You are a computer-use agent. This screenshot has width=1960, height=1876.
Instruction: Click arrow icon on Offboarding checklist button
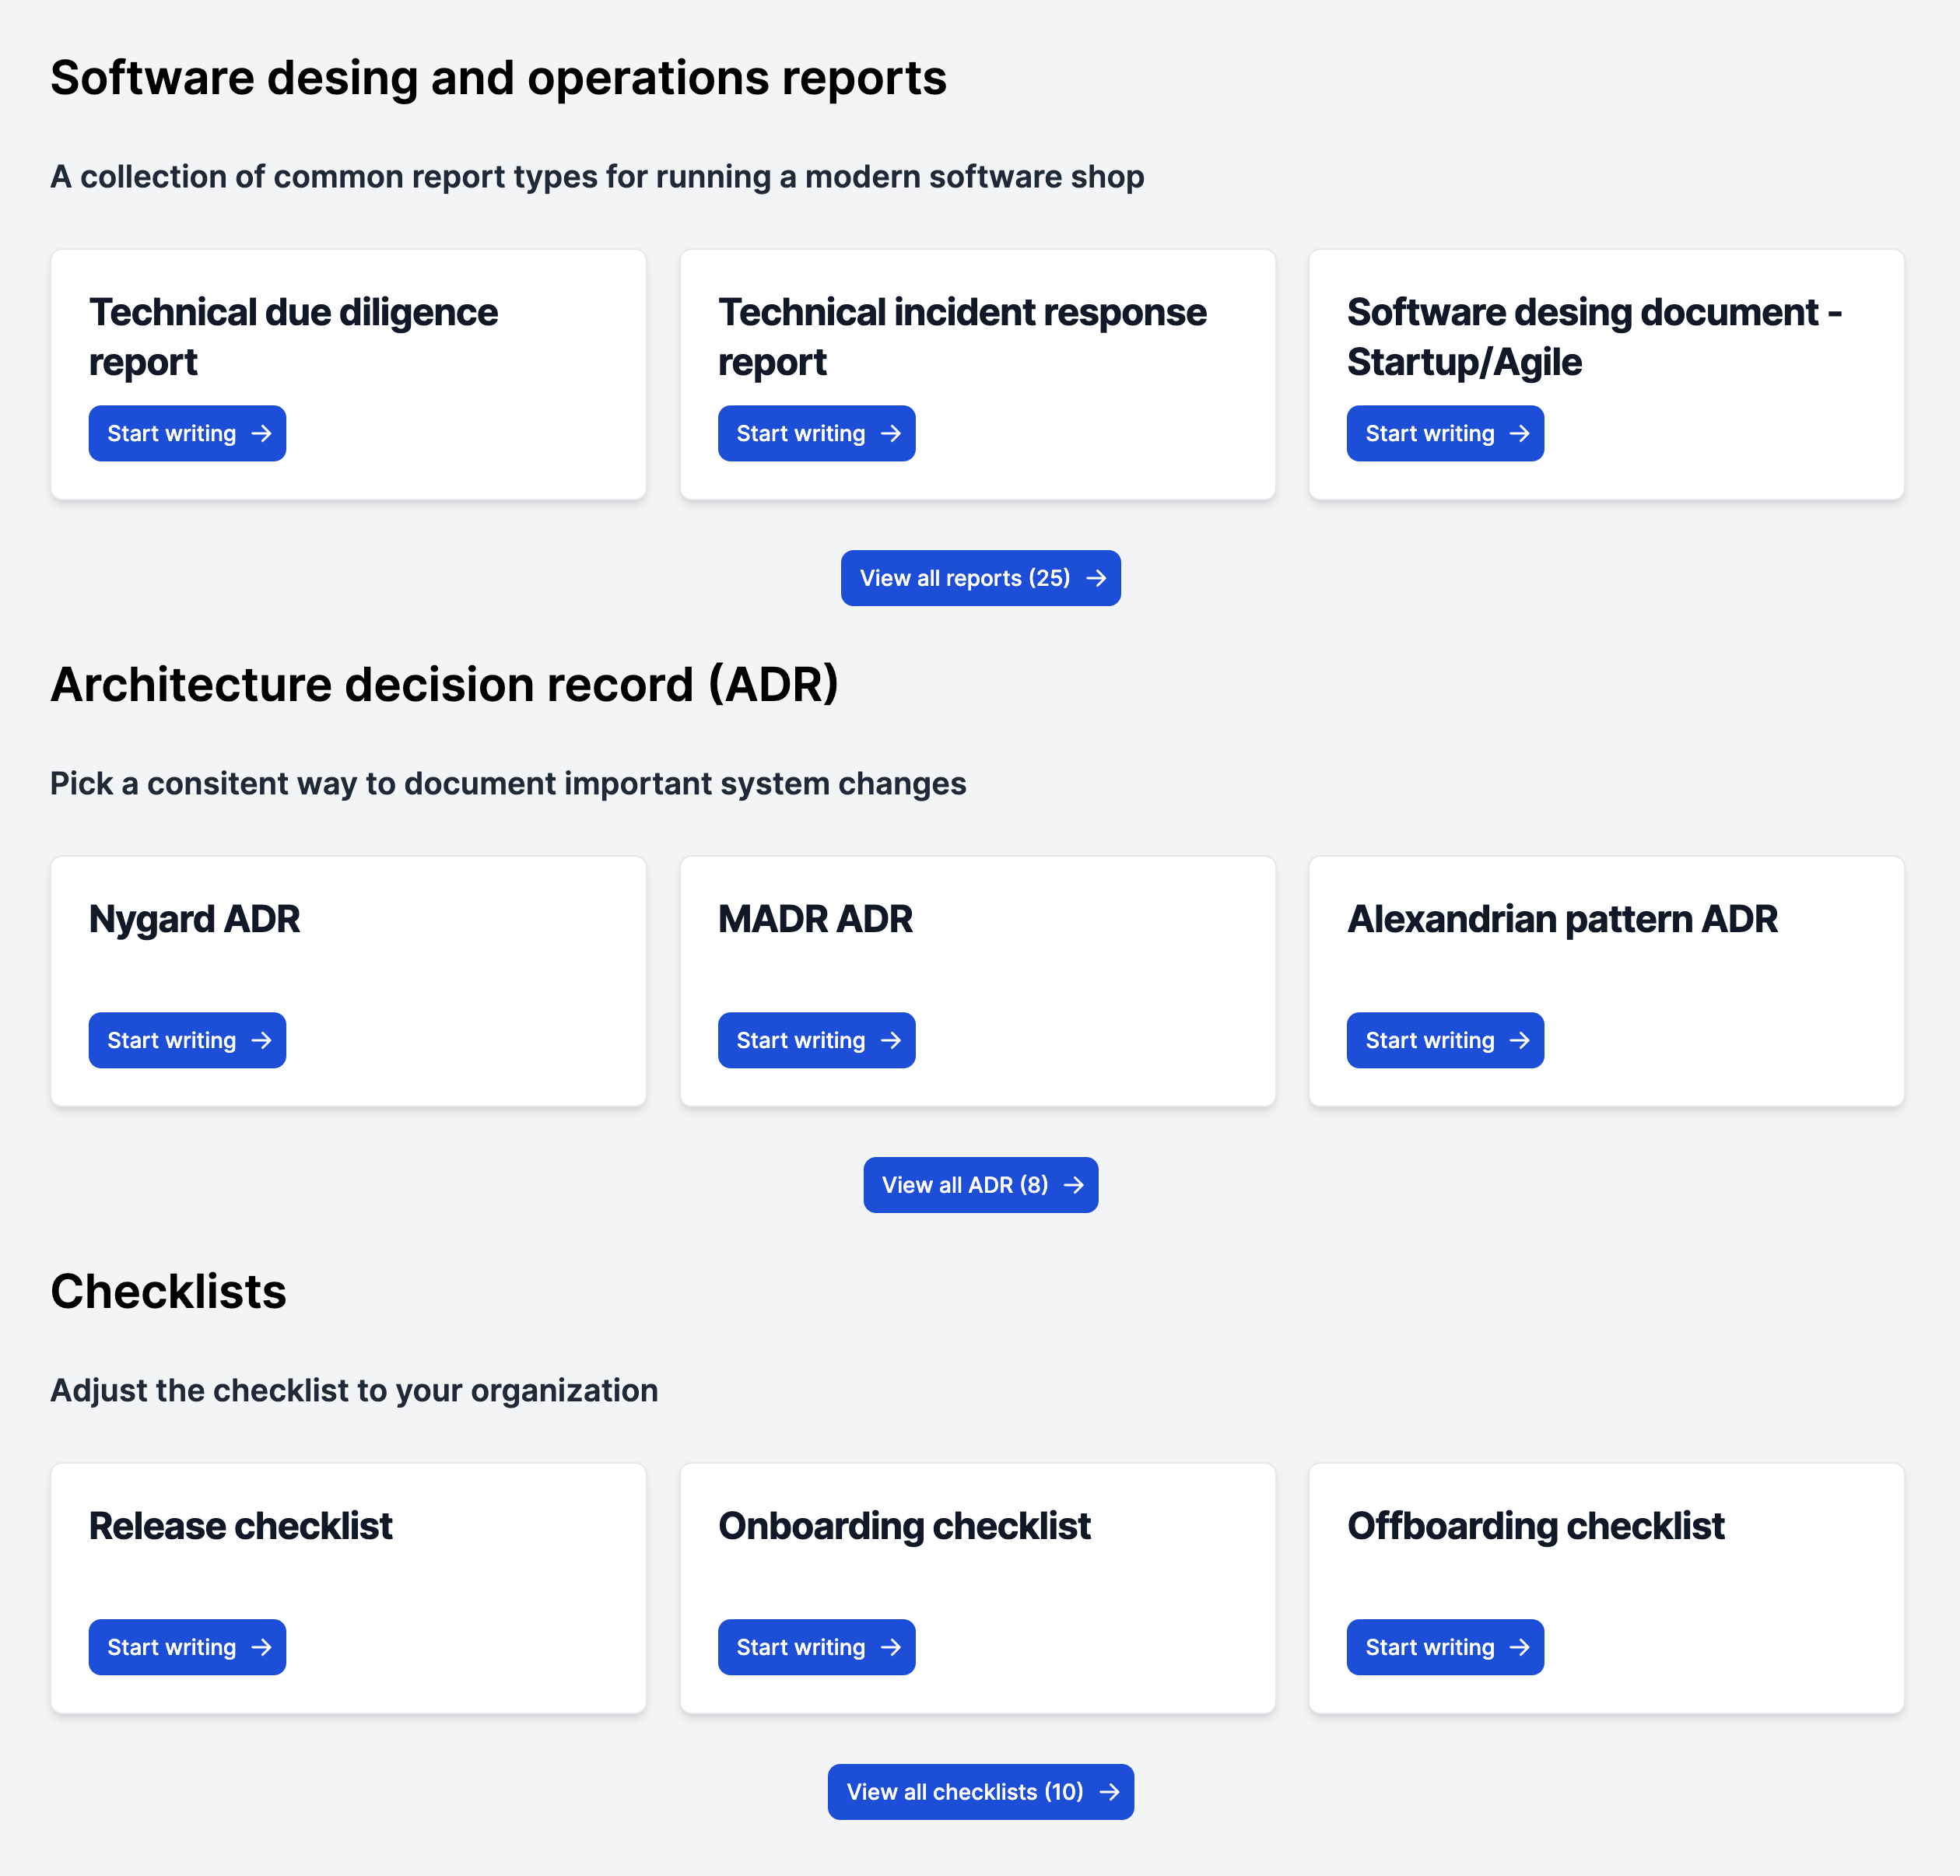pyautogui.click(x=1519, y=1647)
